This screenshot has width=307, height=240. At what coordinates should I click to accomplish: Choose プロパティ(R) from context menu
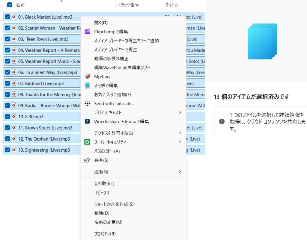(x=105, y=234)
